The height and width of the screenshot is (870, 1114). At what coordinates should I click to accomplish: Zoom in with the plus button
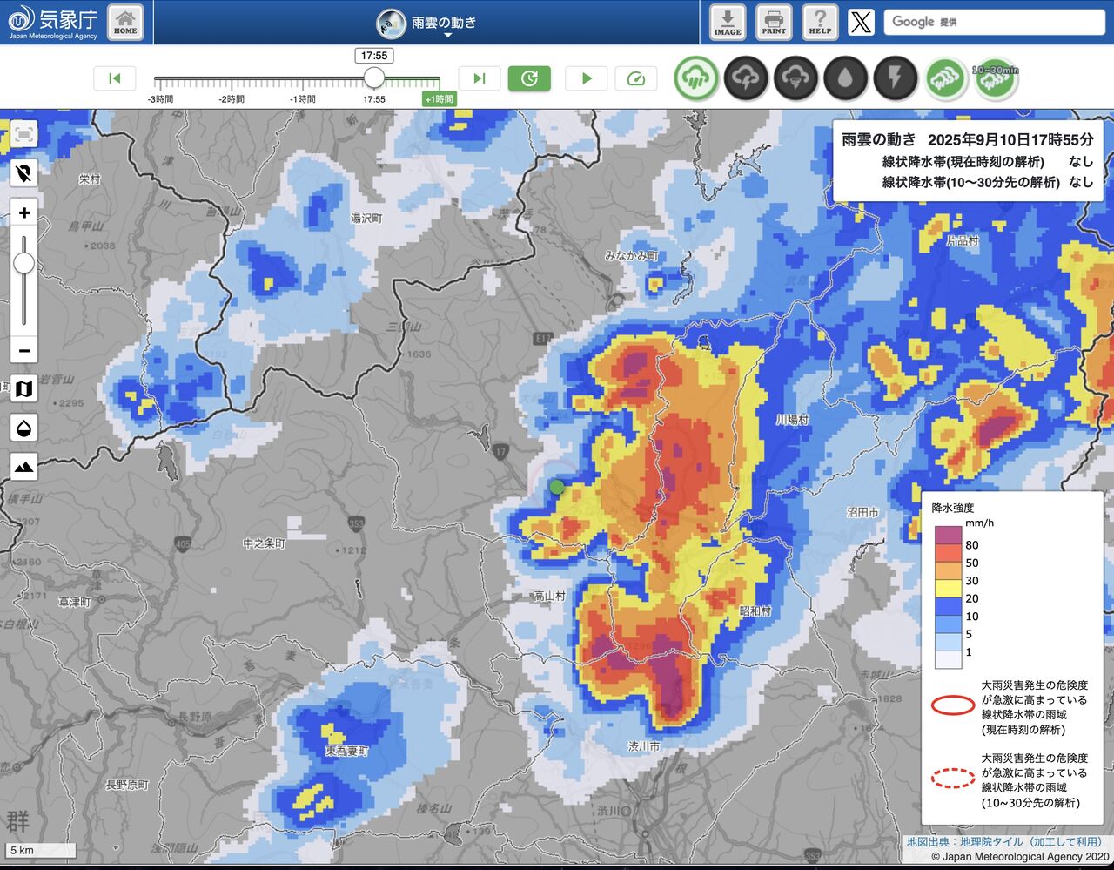click(x=24, y=212)
